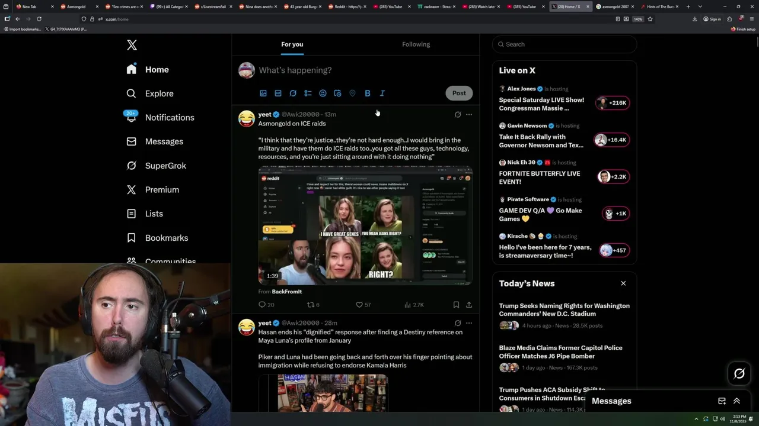Open Lists in the left sidebar

[x=145, y=214]
